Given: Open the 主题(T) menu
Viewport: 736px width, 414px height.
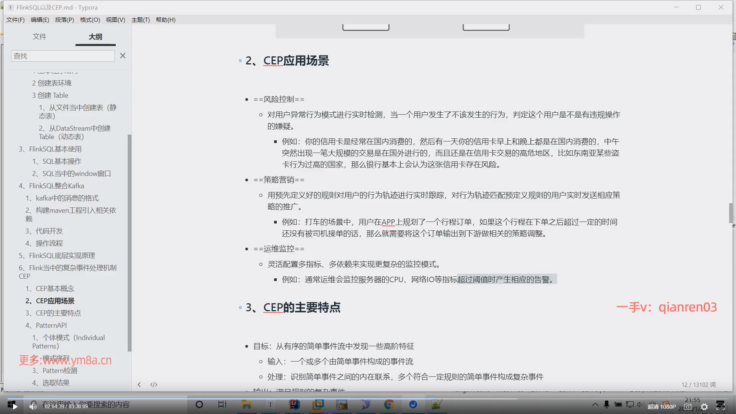Looking at the screenshot, I should tap(140, 20).
